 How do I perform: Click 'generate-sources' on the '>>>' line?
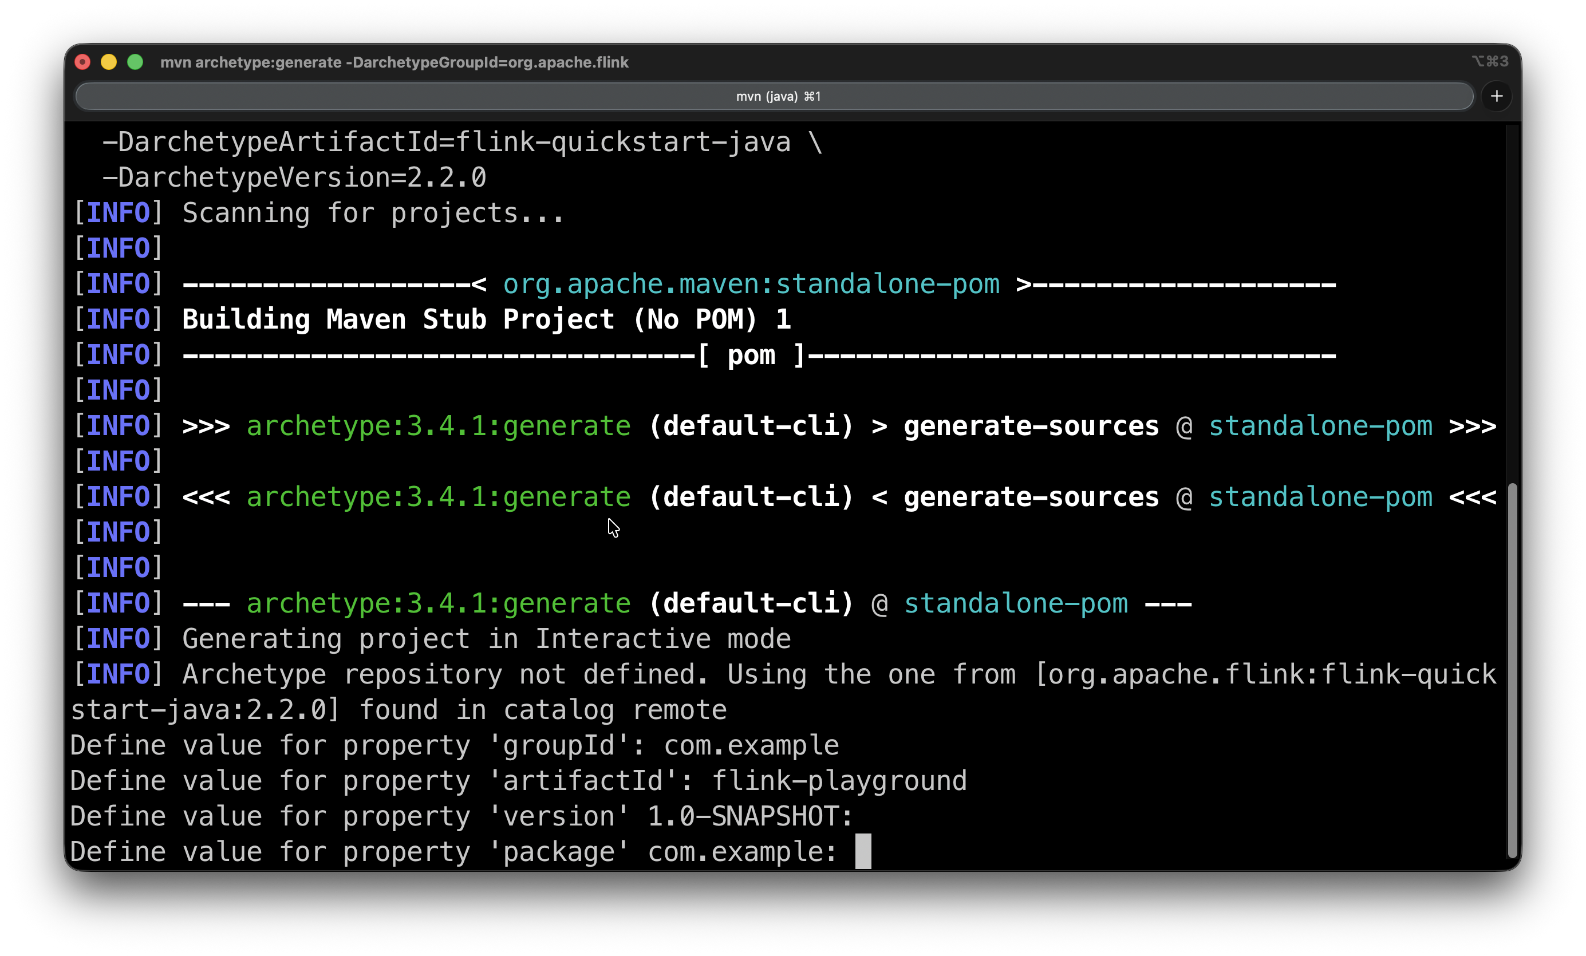(x=1031, y=426)
